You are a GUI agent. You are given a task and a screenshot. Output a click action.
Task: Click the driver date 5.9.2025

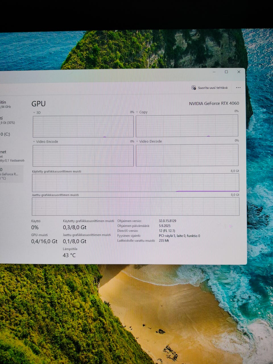(x=165, y=226)
